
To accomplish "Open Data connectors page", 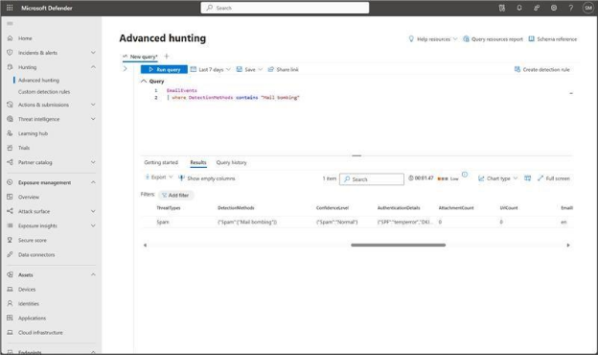I will pos(36,254).
